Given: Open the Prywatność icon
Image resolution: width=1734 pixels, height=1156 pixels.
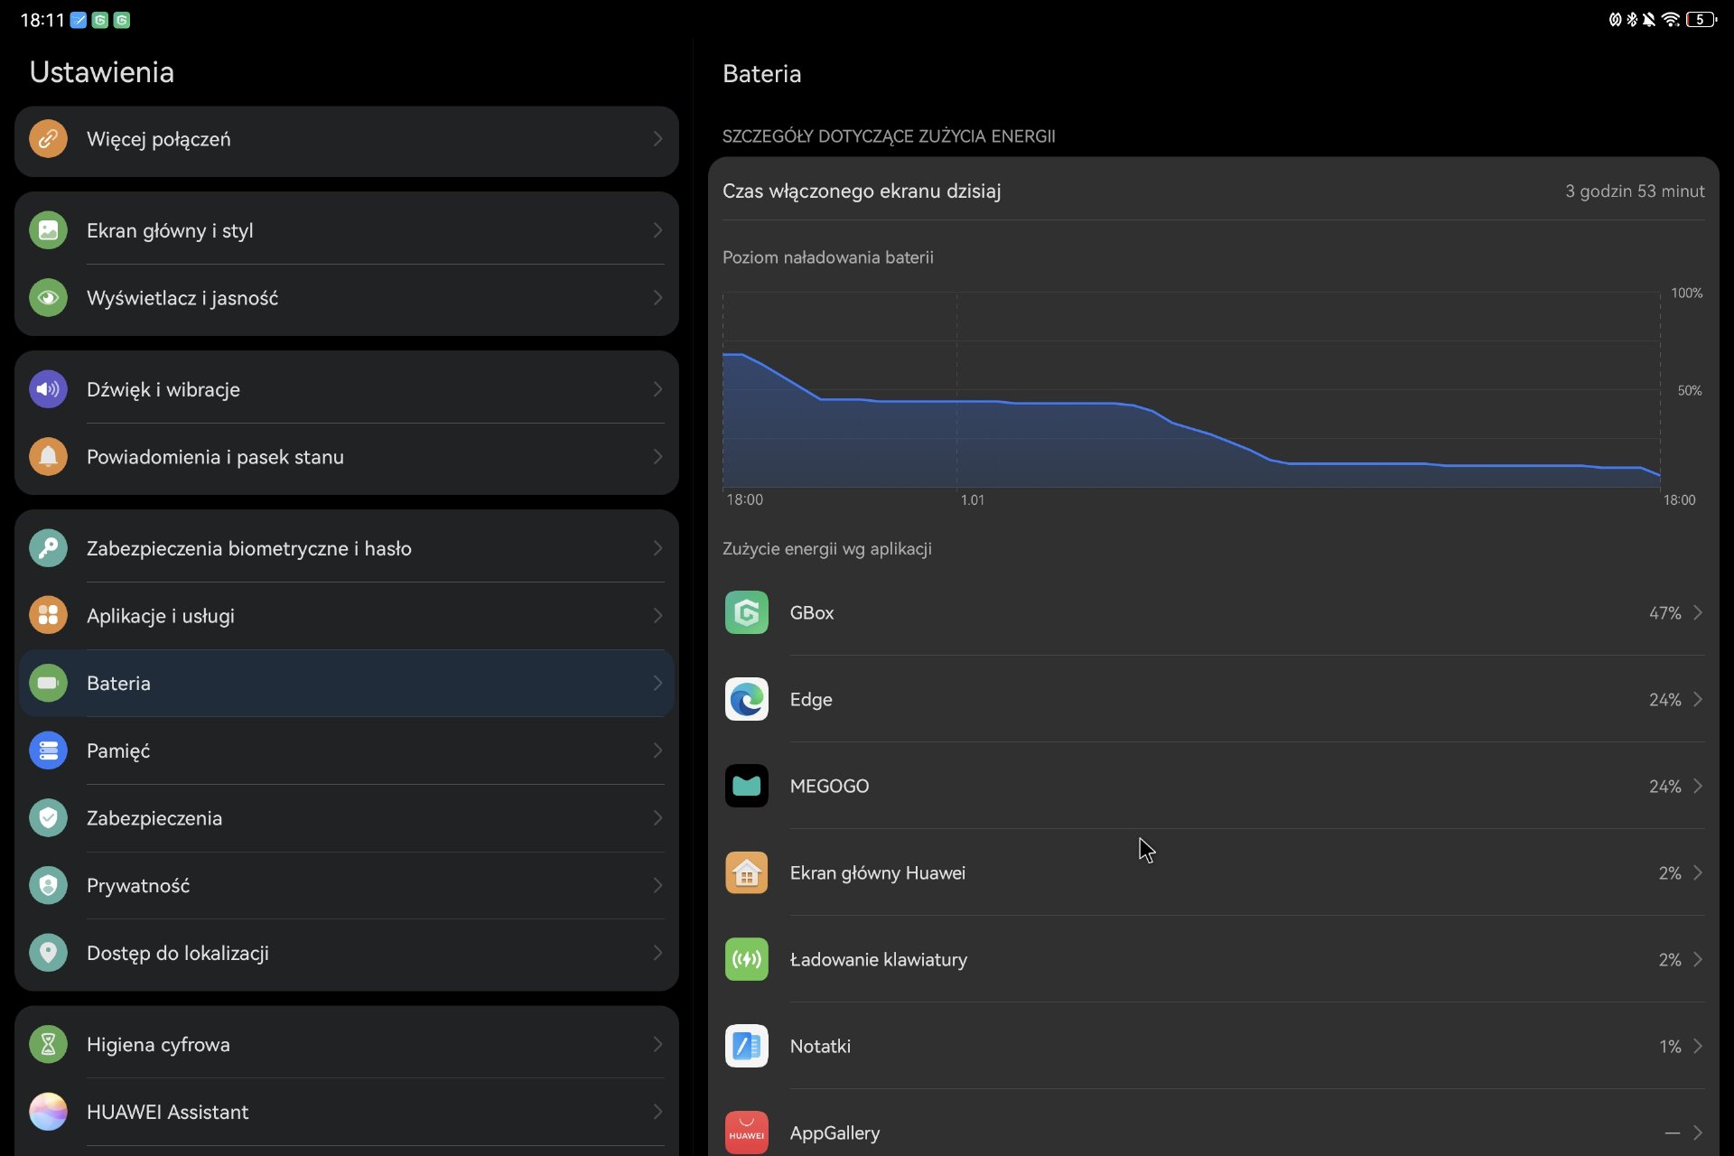Looking at the screenshot, I should (x=48, y=886).
